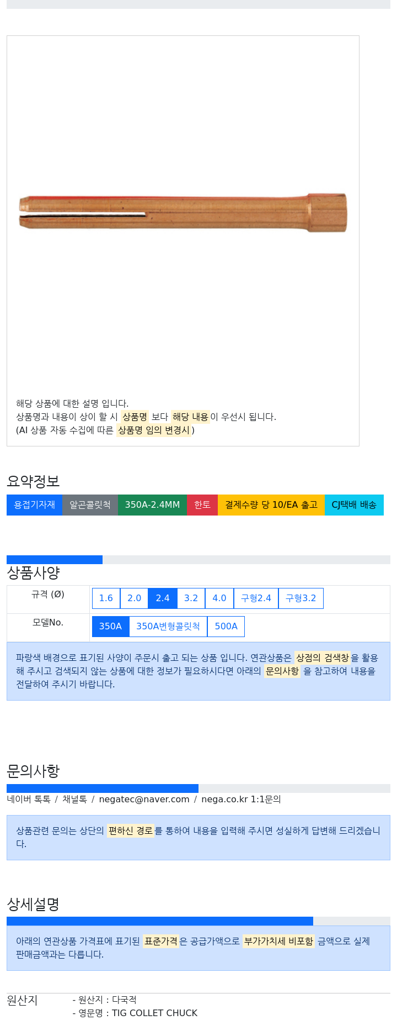This screenshot has width=397, height=1020.
Task: Select the 2.0 diameter option
Action: 134,598
